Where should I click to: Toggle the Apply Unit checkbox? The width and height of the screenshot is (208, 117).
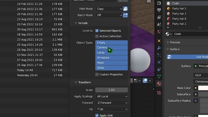tap(97, 115)
